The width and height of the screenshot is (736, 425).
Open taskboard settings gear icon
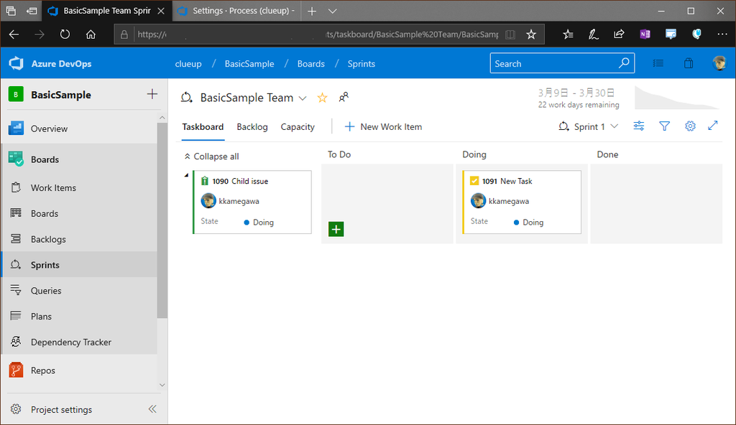pyautogui.click(x=690, y=126)
